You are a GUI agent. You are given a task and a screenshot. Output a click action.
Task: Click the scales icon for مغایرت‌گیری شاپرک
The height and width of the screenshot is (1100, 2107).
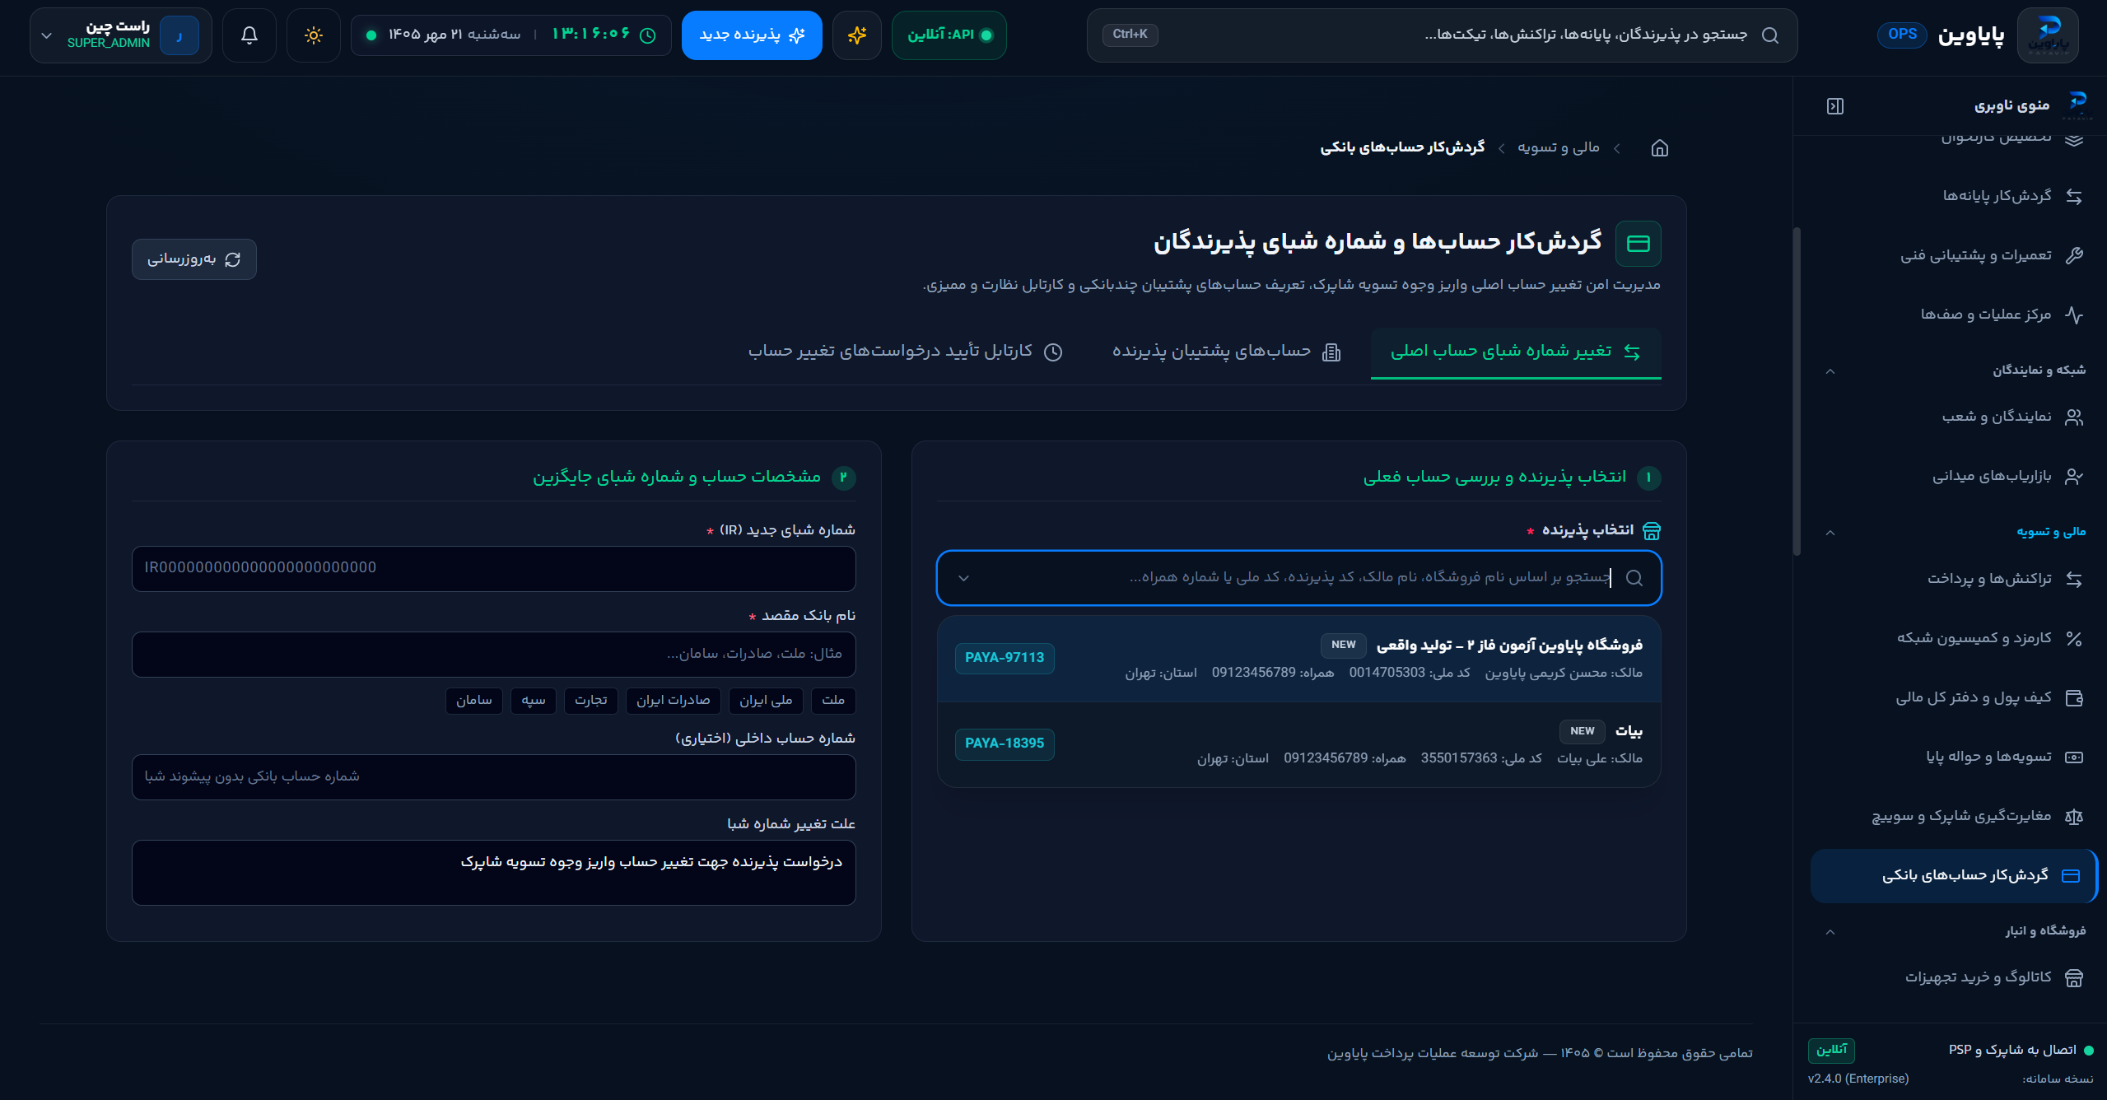point(2074,817)
